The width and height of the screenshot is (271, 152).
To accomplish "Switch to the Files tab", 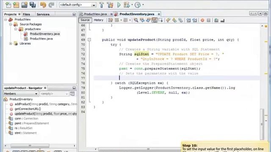I will click(26, 14).
